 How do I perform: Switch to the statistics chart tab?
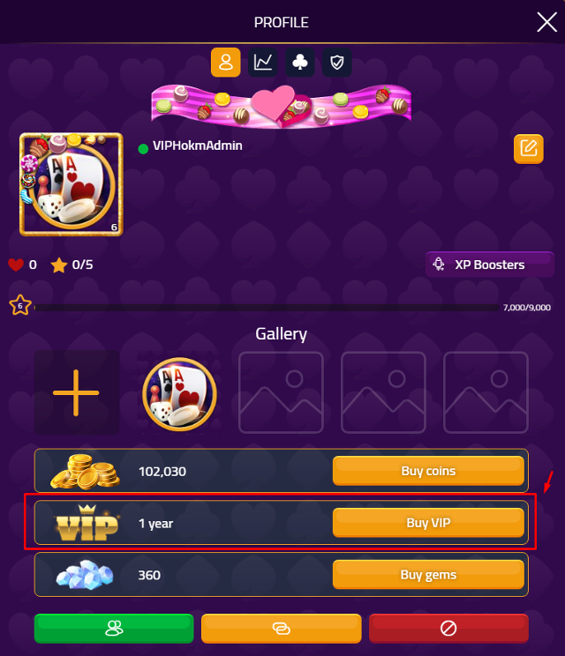262,63
